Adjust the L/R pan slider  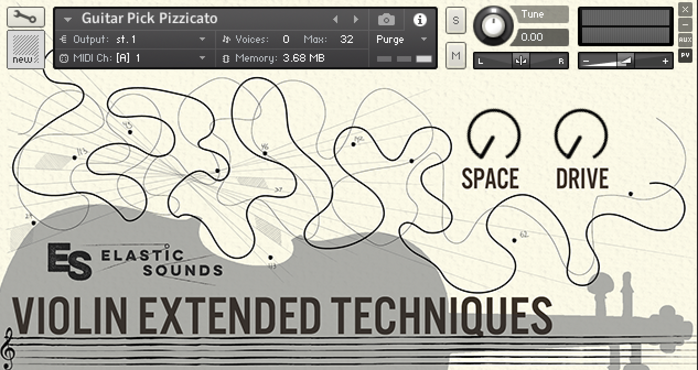(x=520, y=61)
